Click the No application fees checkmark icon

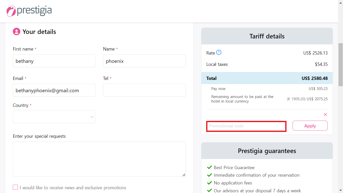pyautogui.click(x=209, y=183)
